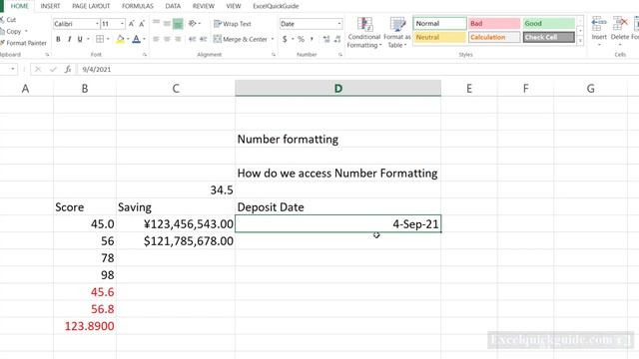Align text left in the Alignment group
The image size is (639, 359).
(156, 39)
